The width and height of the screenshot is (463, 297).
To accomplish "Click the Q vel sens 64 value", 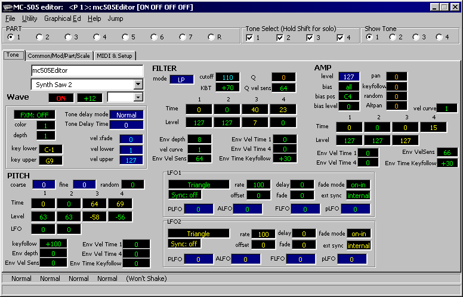I will [x=283, y=88].
